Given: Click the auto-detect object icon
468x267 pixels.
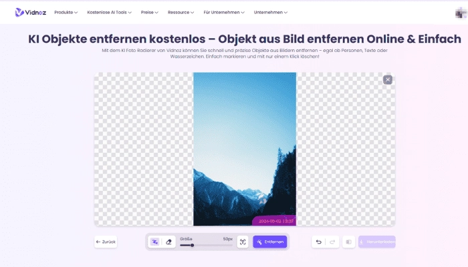Looking at the screenshot, I should click(x=243, y=242).
